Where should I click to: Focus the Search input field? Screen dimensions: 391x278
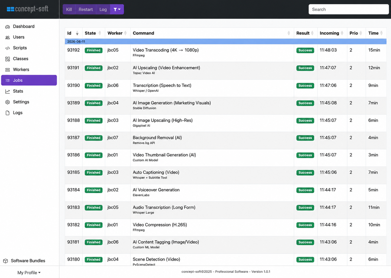coord(349,9)
